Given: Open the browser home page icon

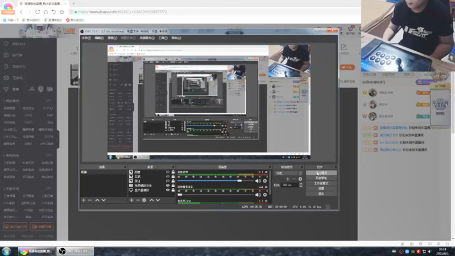Looking at the screenshot, I should coord(46,12).
